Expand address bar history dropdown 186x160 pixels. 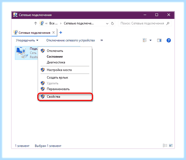[107, 24]
